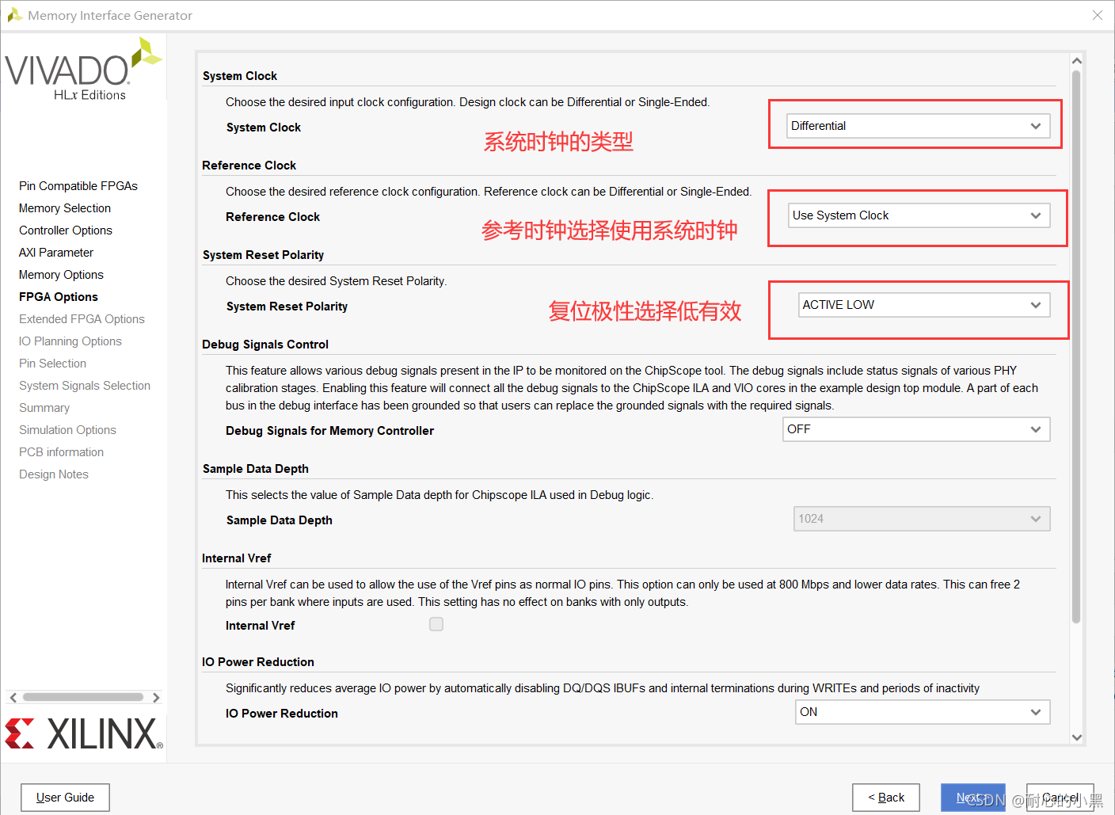Screen dimensions: 1115x815
Task: Click the Memory Interface Generator title icon
Action: [x=15, y=15]
